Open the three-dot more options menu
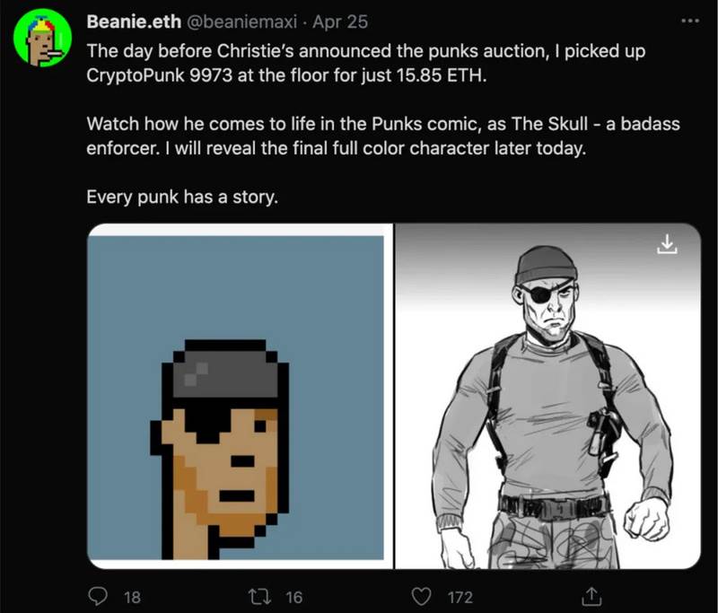 tap(690, 21)
